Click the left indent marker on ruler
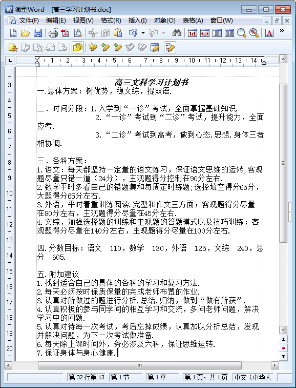The width and height of the screenshot is (296, 388). [37, 62]
